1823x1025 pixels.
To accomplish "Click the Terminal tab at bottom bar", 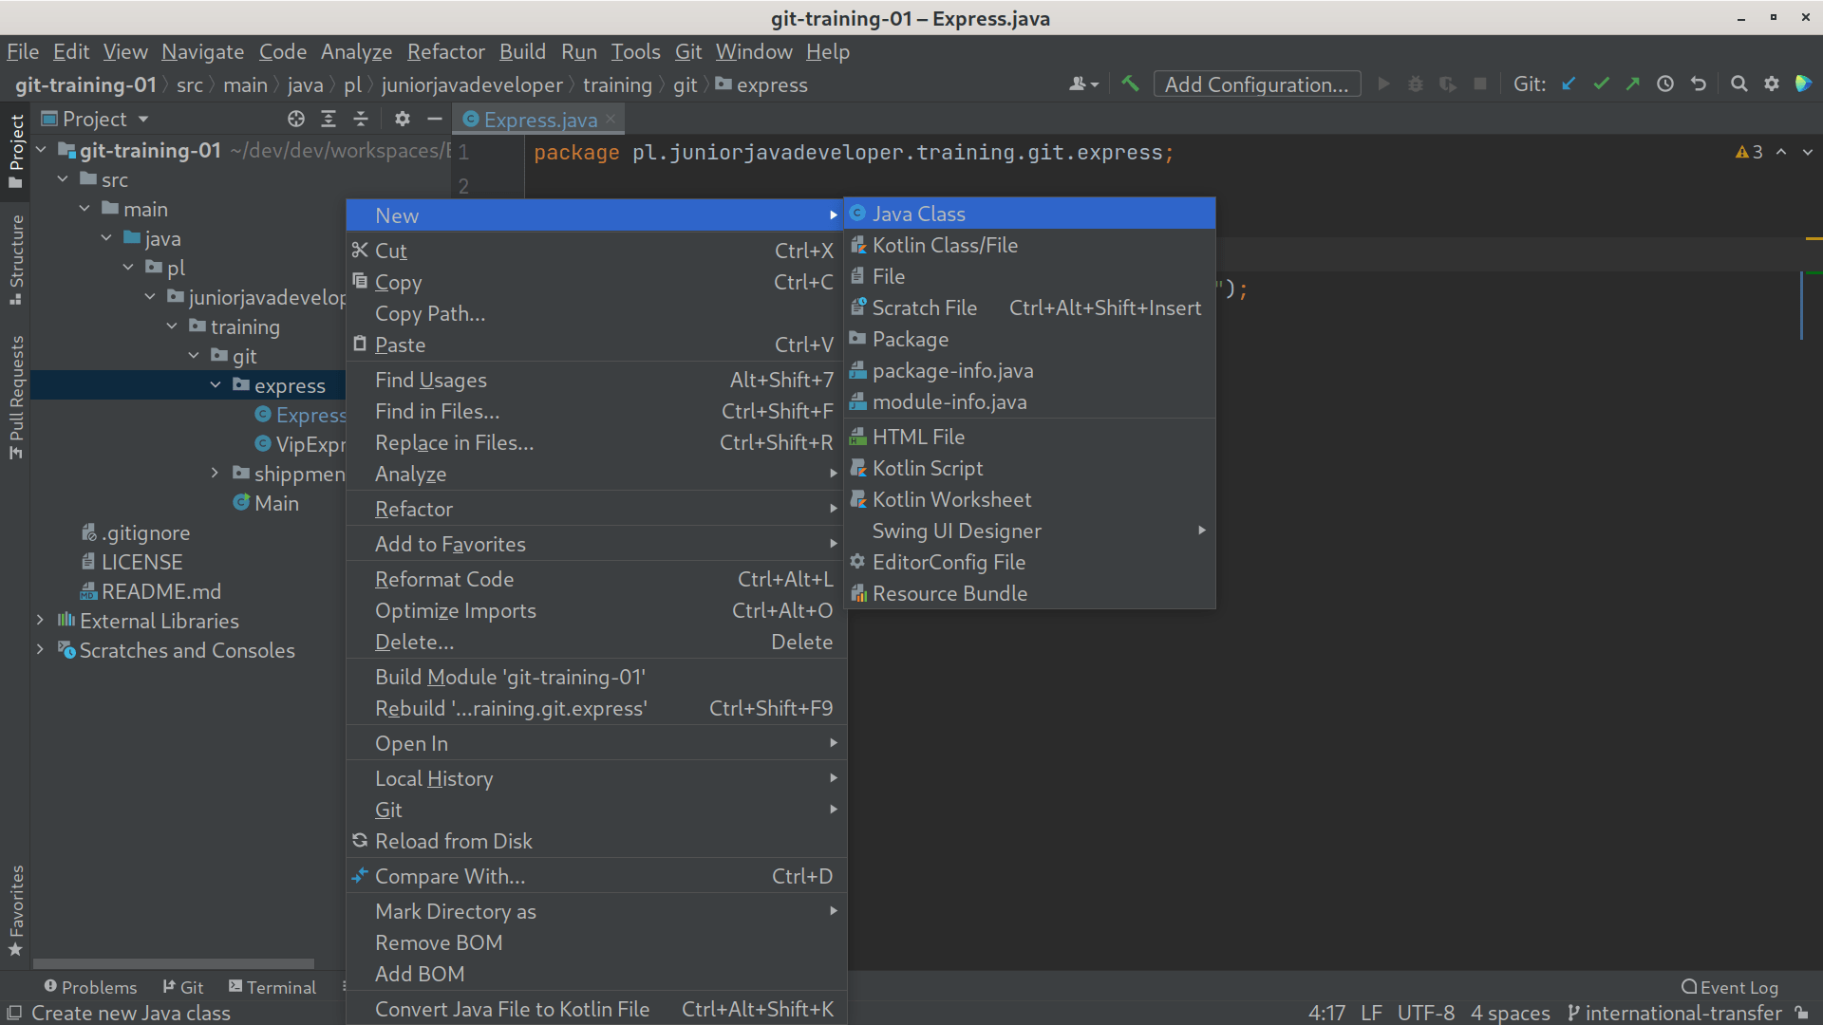I will click(278, 985).
